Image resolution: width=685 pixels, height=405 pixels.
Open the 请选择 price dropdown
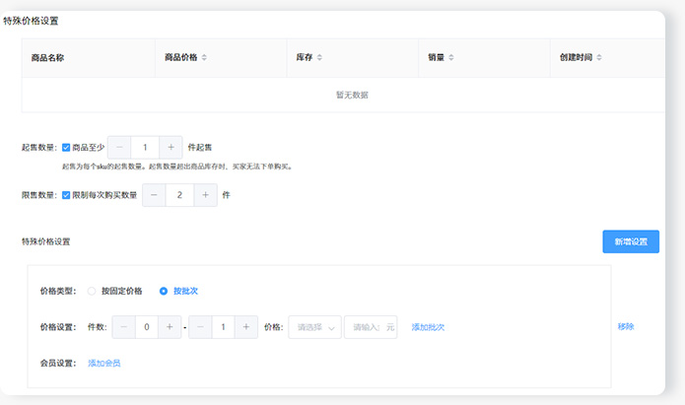point(313,327)
